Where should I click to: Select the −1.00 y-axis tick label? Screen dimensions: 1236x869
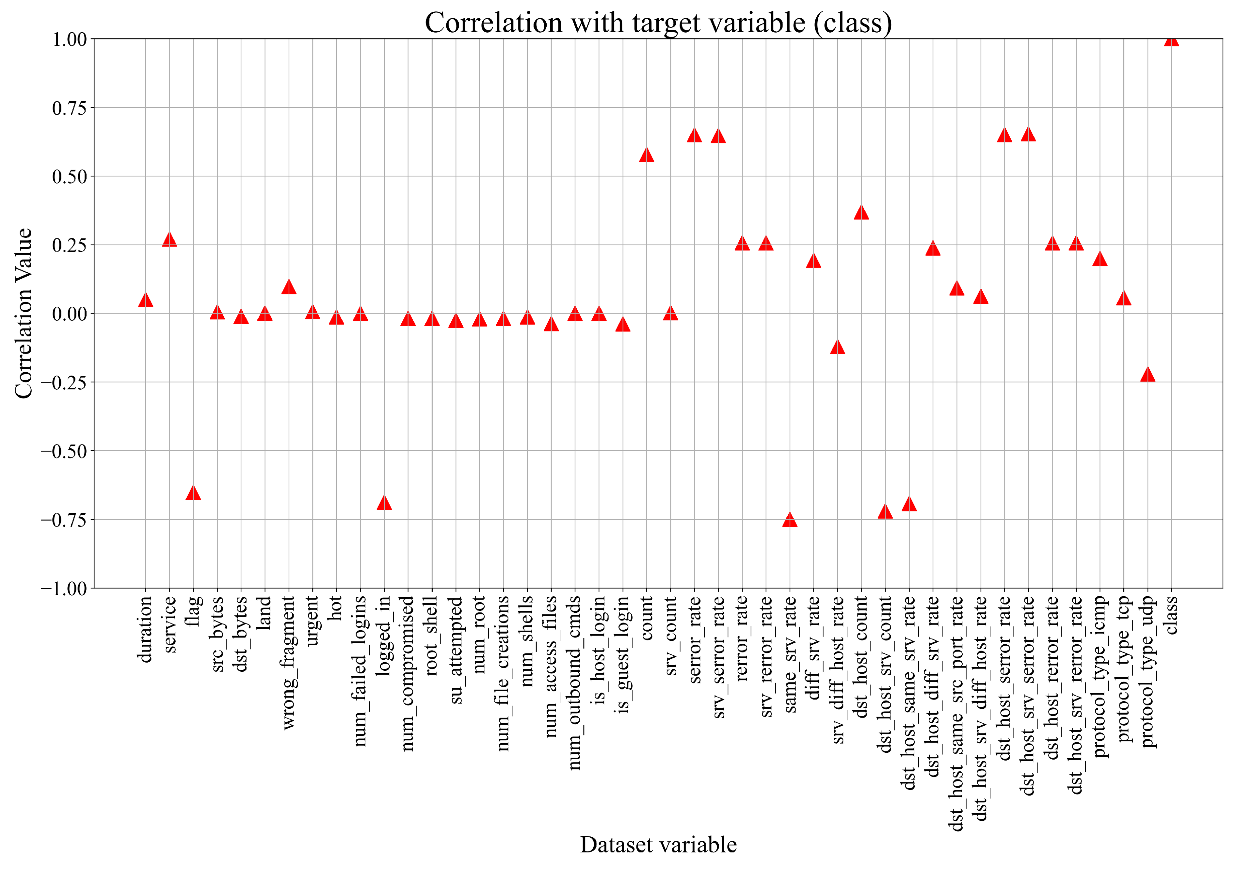click(64, 589)
